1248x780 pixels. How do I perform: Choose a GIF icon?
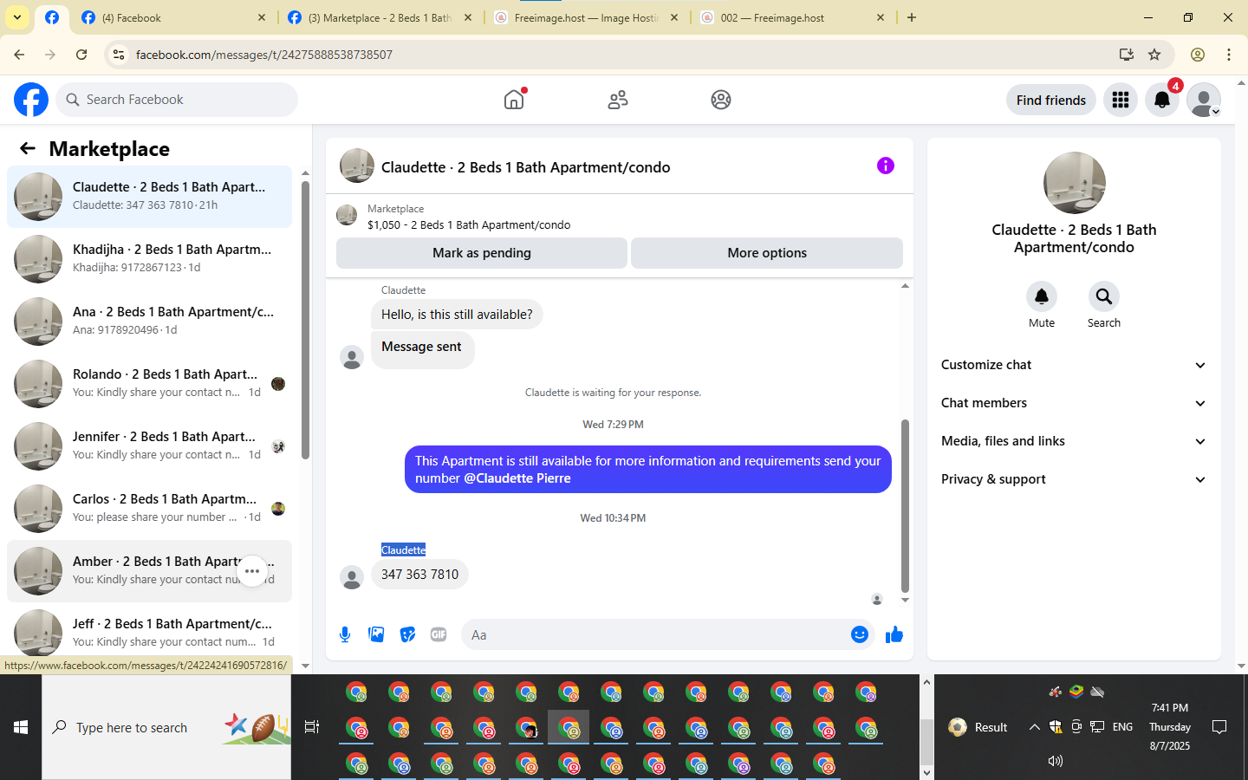(439, 634)
